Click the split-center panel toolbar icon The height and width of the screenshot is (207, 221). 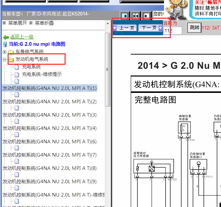click(x=136, y=15)
